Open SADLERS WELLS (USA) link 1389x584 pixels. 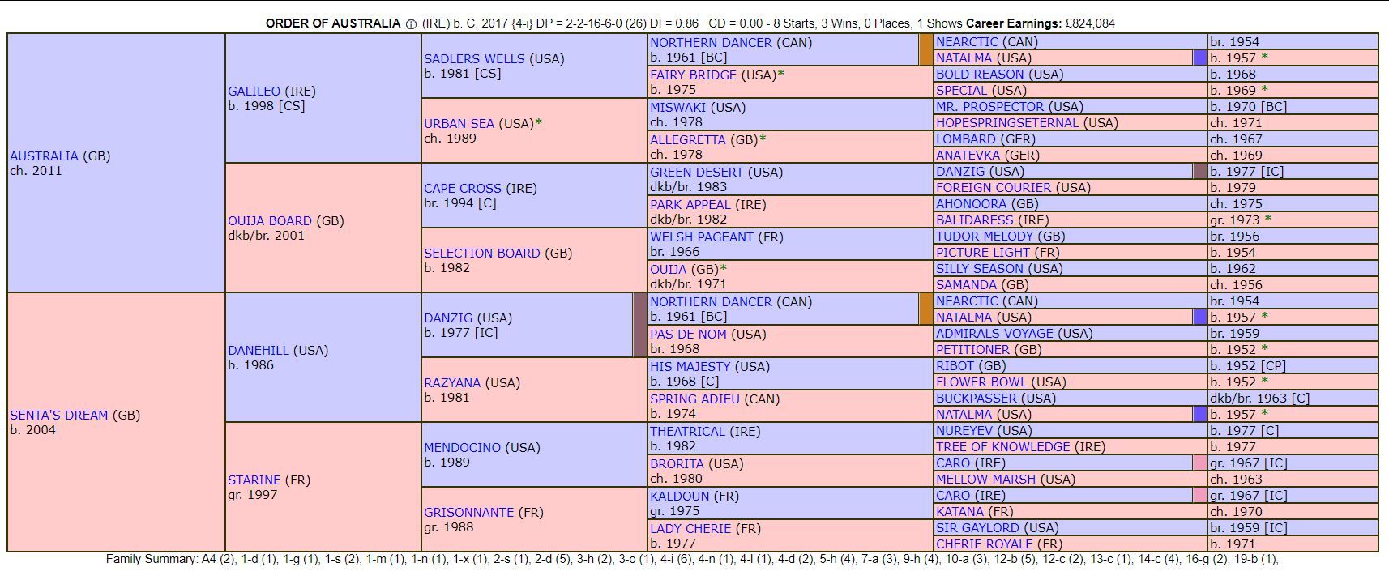tap(474, 58)
